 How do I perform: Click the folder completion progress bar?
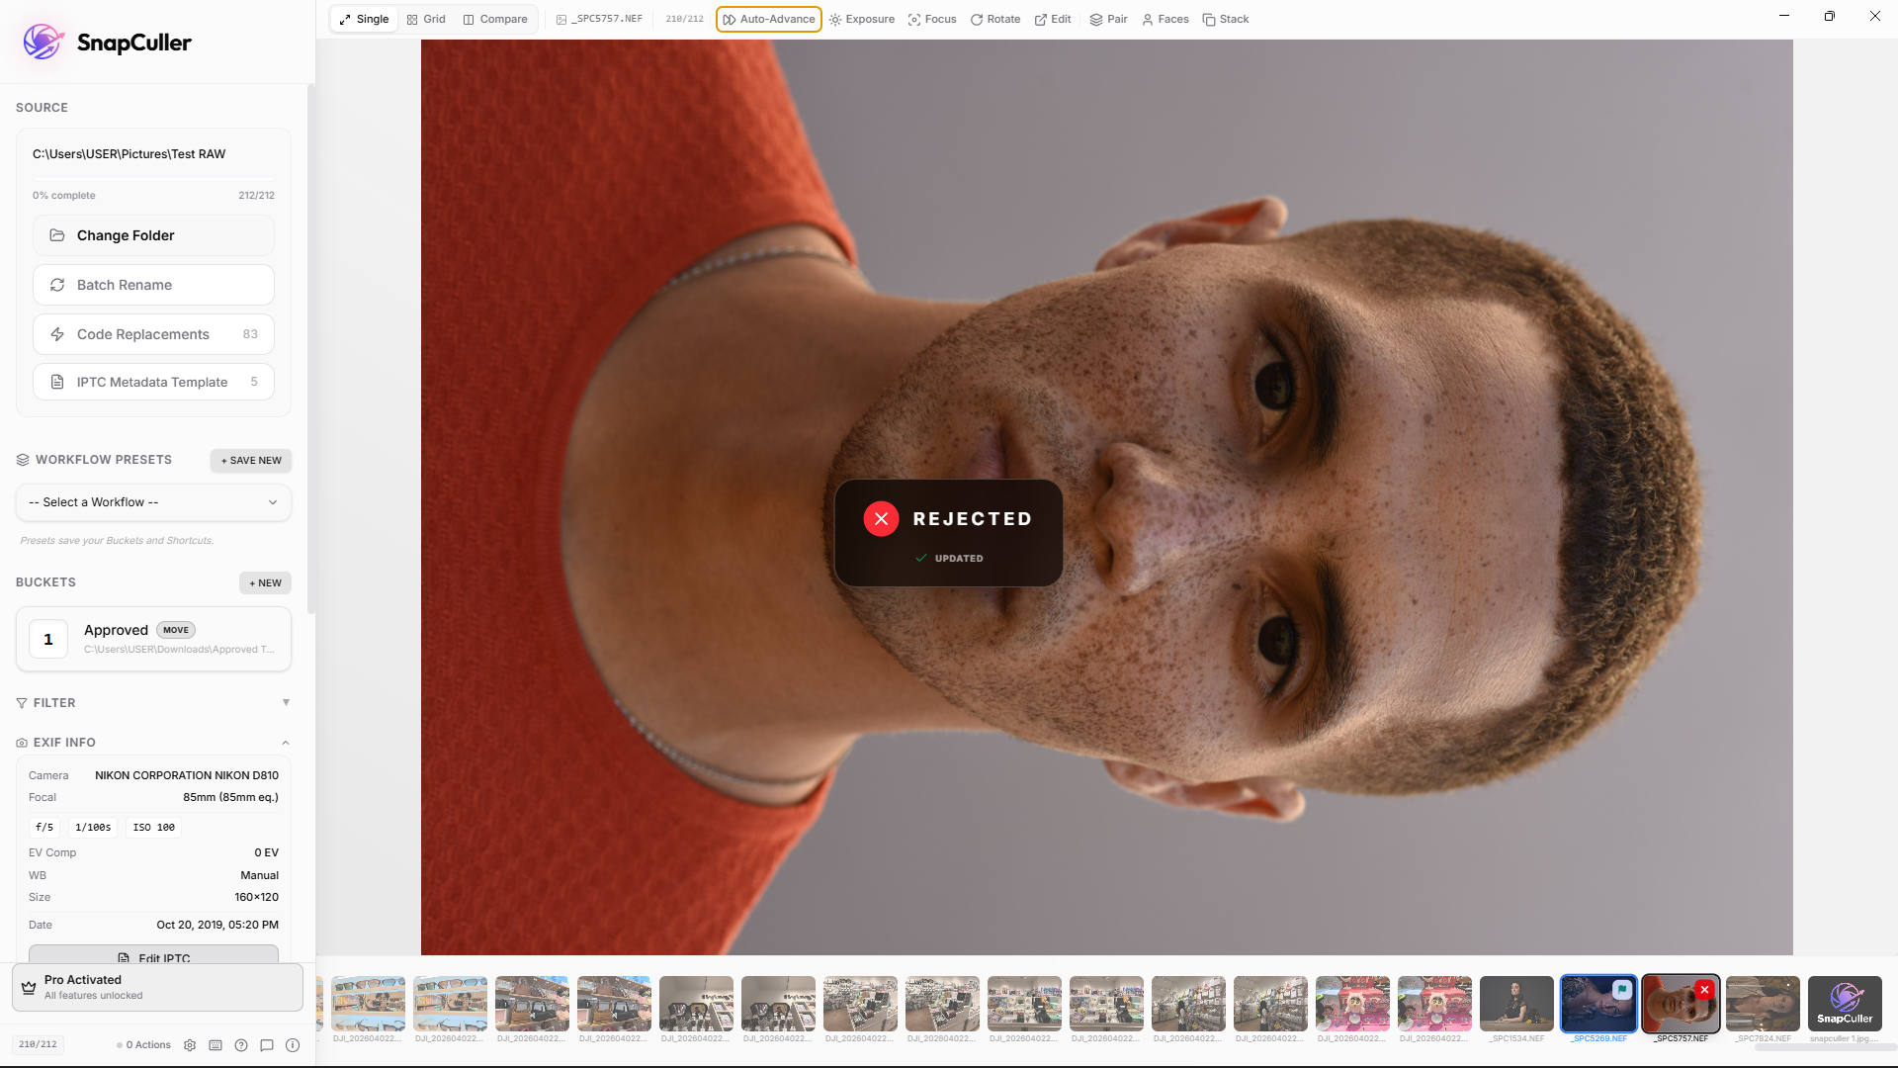pyautogui.click(x=153, y=179)
